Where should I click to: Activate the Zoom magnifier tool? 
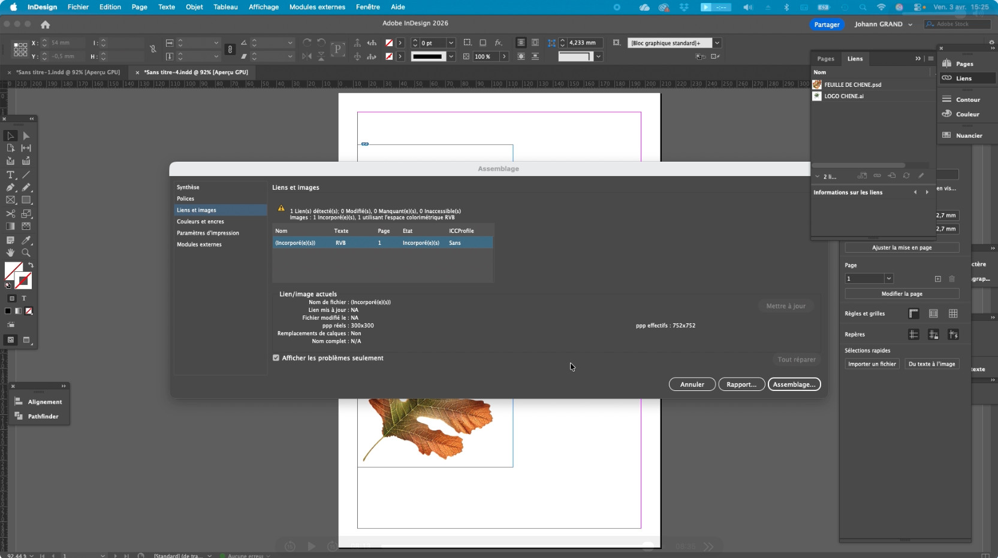pos(26,253)
